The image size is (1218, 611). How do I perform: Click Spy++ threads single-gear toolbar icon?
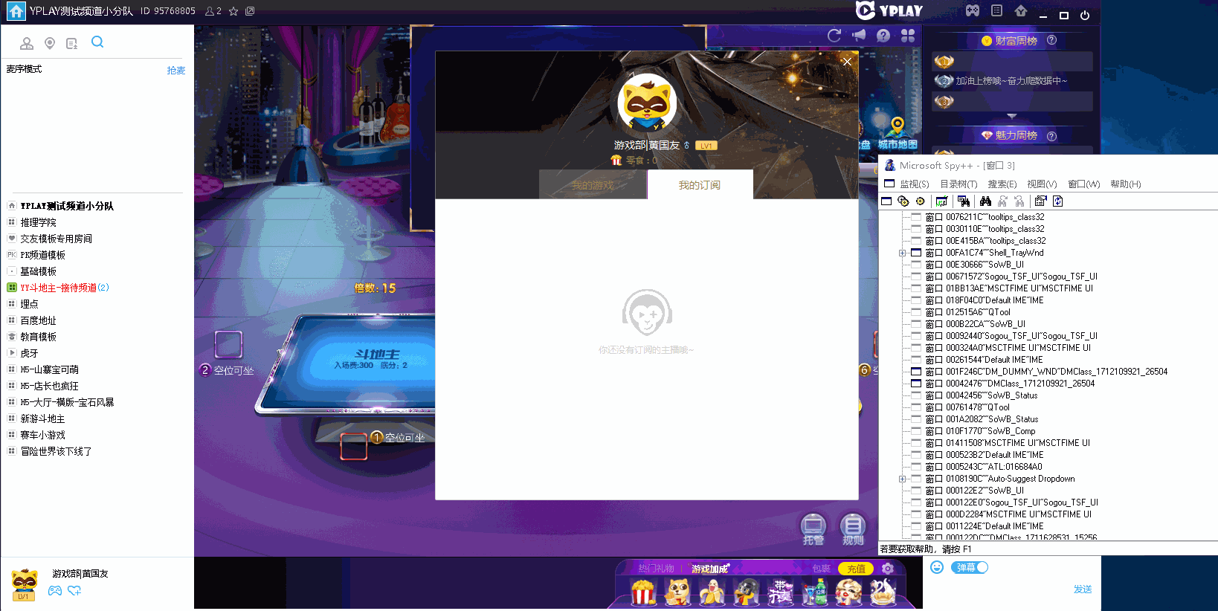click(921, 201)
